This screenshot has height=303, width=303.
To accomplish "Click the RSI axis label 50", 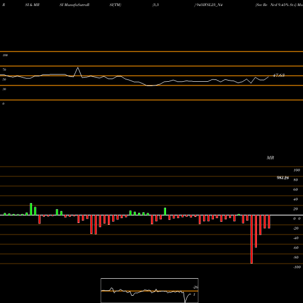I will point(4,79).
